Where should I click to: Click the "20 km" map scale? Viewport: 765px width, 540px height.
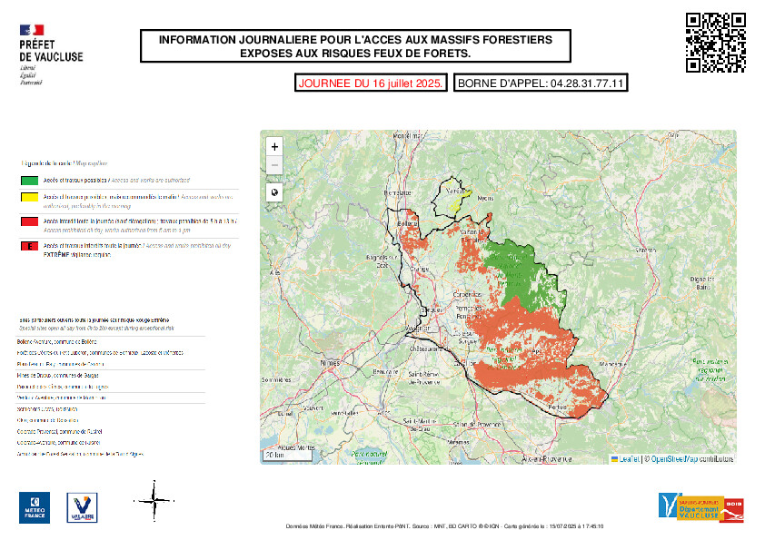[287, 456]
